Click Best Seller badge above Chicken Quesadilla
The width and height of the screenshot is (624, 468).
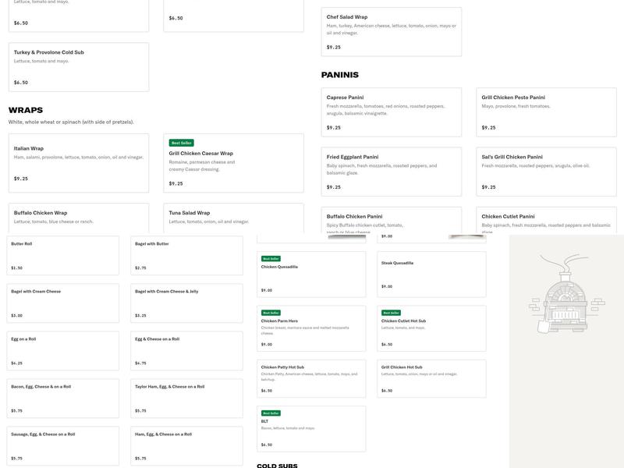pos(271,258)
